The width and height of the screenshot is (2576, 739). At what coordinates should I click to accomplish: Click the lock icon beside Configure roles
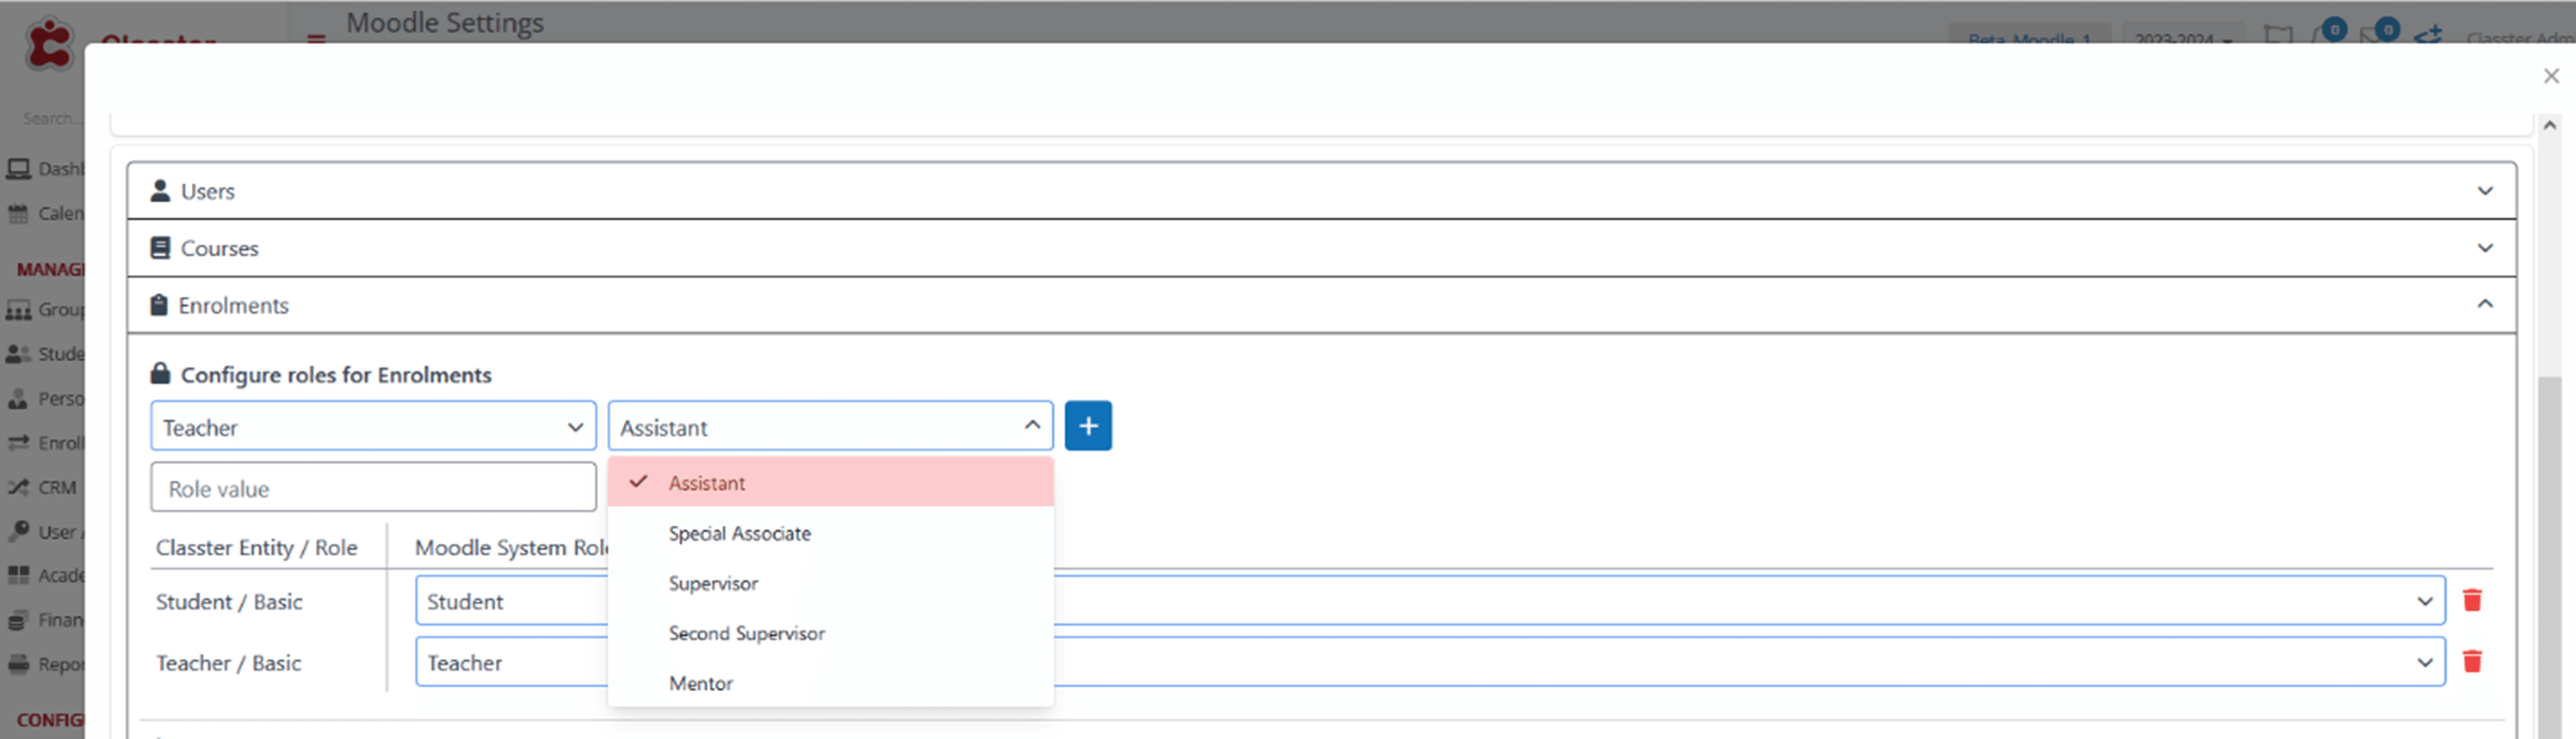(160, 373)
